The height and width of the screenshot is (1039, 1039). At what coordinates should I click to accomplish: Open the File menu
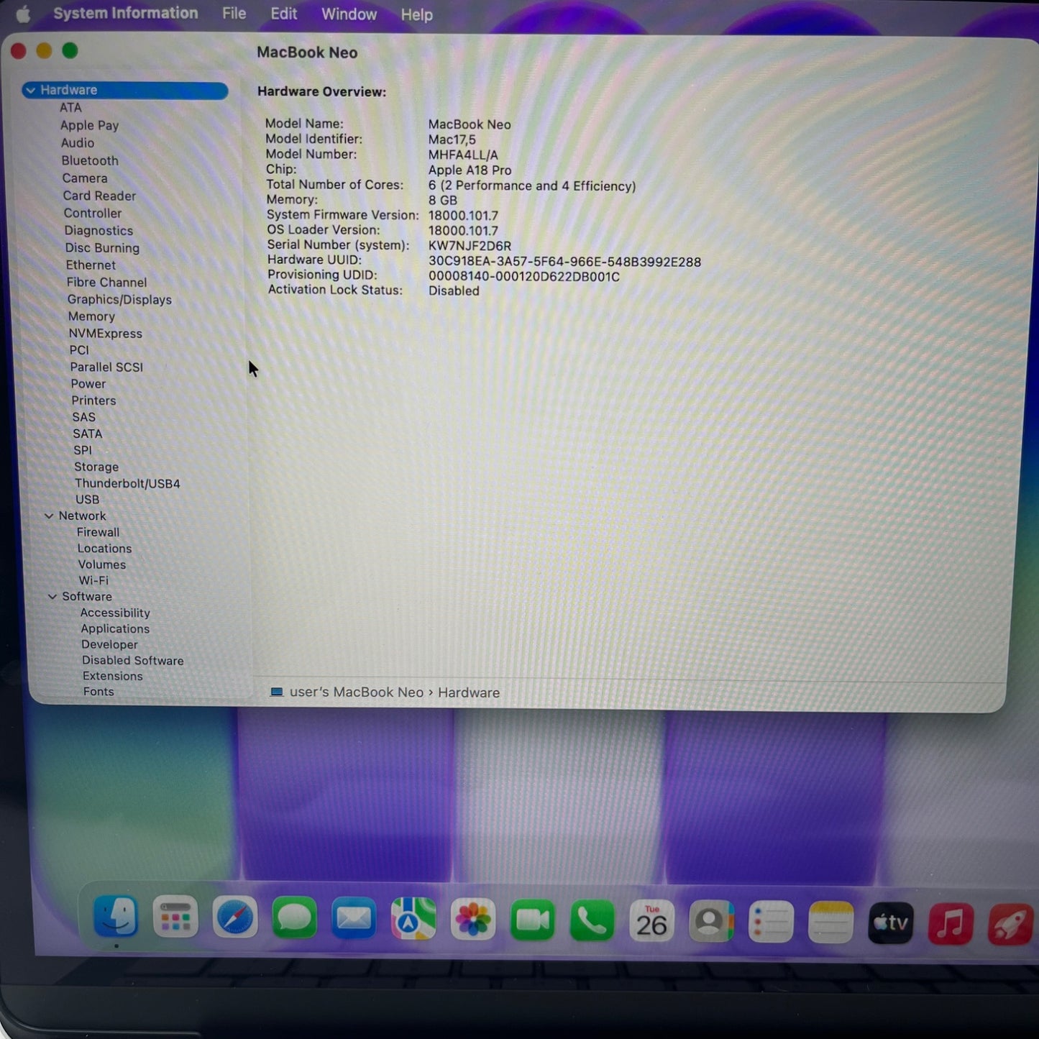pyautogui.click(x=234, y=14)
